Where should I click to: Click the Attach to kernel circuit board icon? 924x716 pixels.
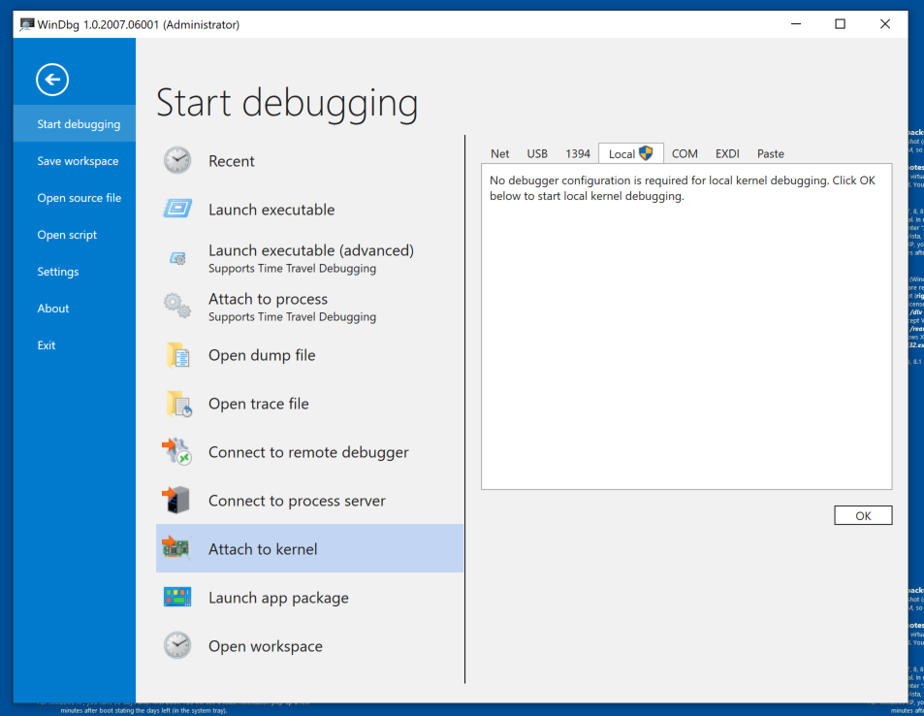tap(175, 548)
